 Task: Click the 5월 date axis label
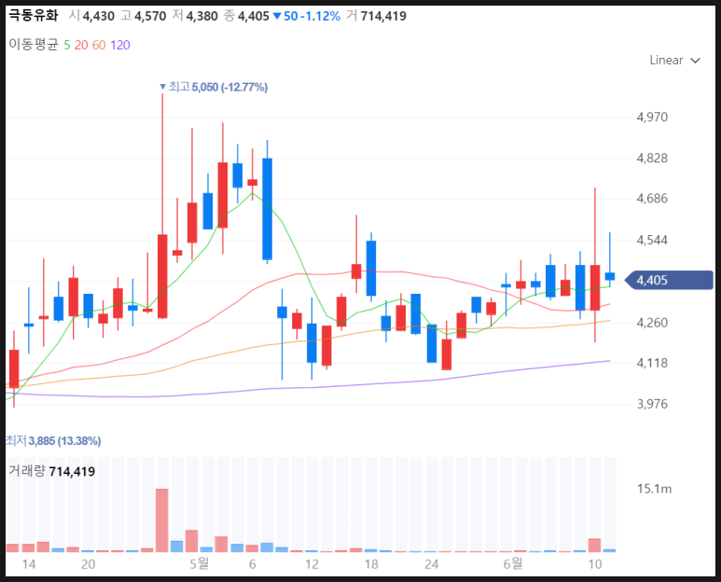[x=200, y=563]
